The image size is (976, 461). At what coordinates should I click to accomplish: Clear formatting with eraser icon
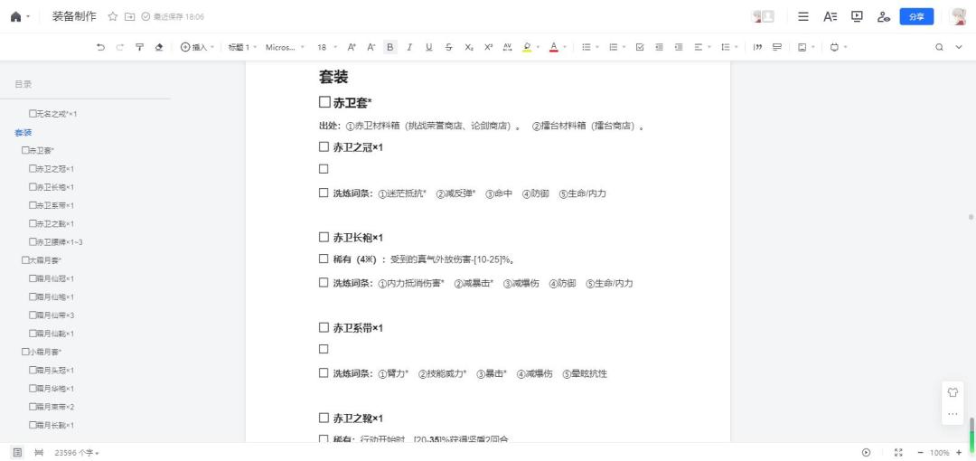[x=159, y=47]
